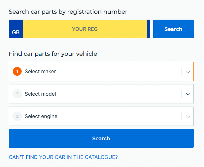Click the vertical divider in Select engine field

point(182,116)
